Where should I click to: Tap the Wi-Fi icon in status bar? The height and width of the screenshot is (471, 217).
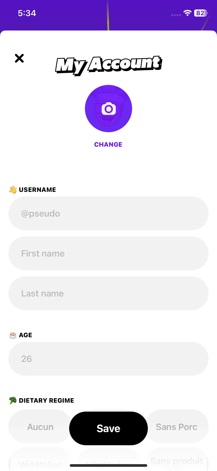[188, 13]
